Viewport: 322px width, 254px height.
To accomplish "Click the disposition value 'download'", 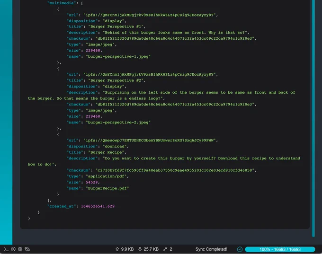I will [116, 146].
